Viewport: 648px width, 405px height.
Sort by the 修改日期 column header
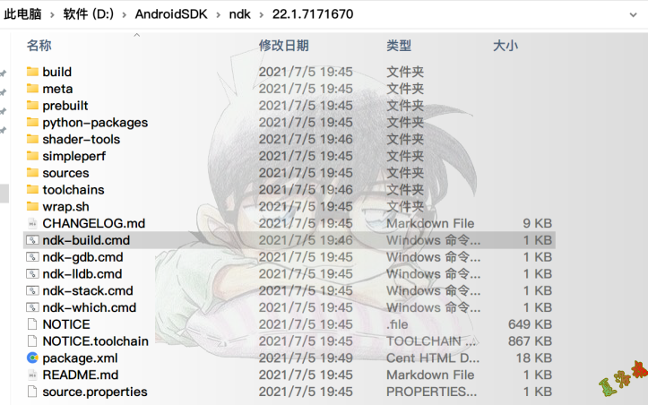click(284, 46)
